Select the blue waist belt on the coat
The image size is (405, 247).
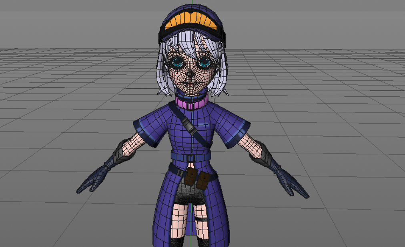pos(190,157)
